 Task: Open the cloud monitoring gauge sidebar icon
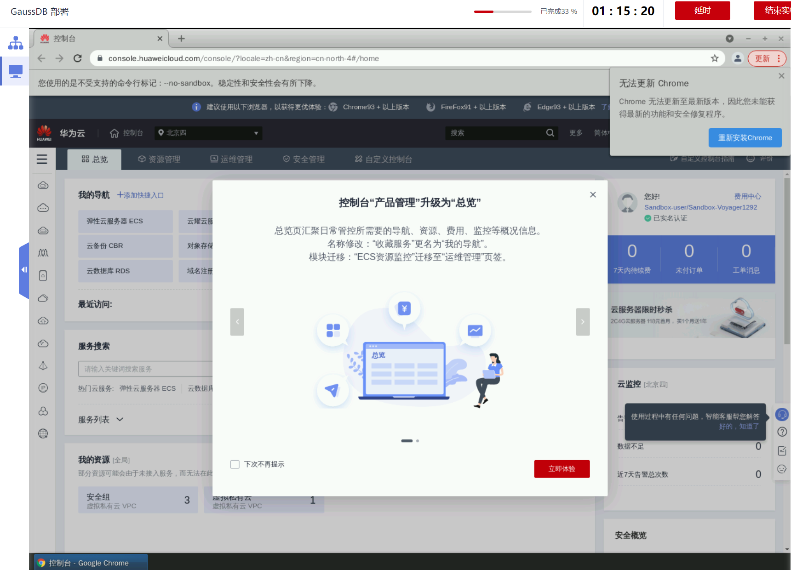click(x=43, y=343)
